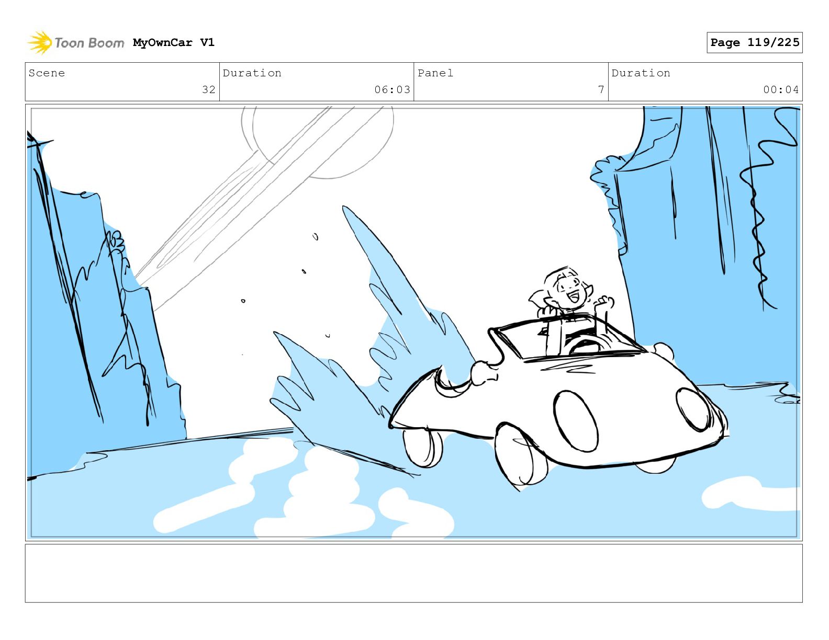Click the scene duration value 06:03

click(392, 89)
